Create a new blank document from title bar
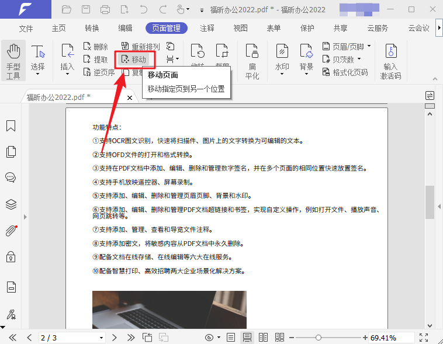The height and width of the screenshot is (344, 443). [124, 9]
